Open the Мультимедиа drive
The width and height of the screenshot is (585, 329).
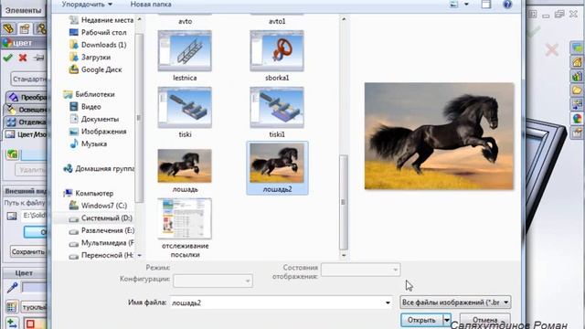pos(101,243)
